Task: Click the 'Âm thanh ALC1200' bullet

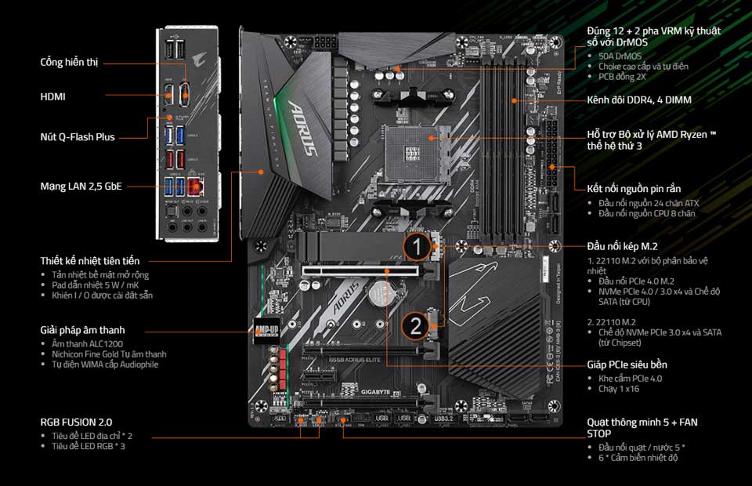Action: (x=87, y=344)
